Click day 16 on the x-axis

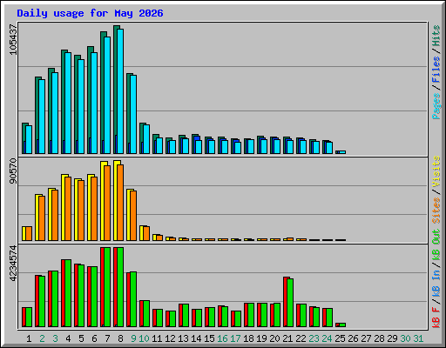pyautogui.click(x=222, y=338)
